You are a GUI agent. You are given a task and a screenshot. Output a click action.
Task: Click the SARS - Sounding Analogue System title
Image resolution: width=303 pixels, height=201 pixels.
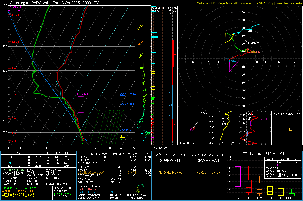coord(190,155)
